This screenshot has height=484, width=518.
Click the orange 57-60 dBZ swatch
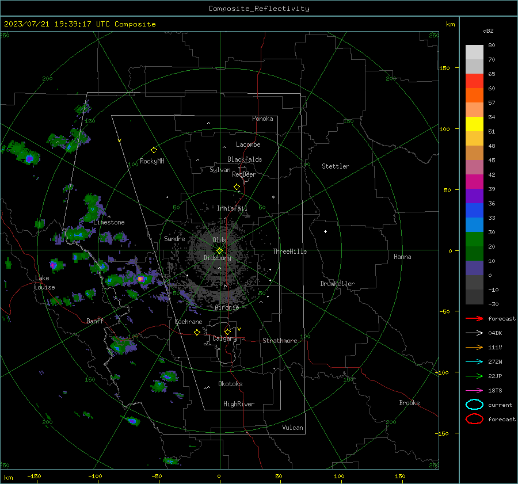[x=474, y=96]
